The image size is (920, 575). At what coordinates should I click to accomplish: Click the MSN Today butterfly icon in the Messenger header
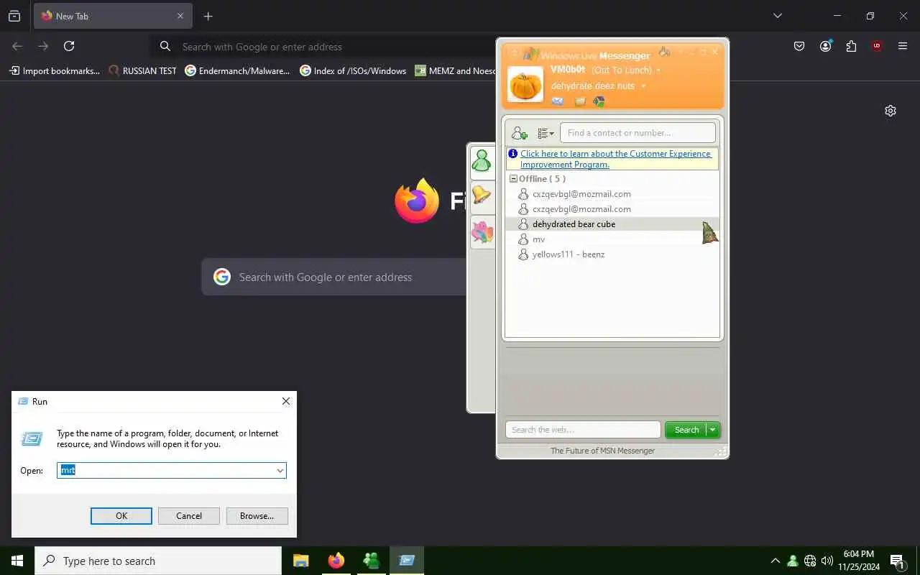(x=599, y=101)
